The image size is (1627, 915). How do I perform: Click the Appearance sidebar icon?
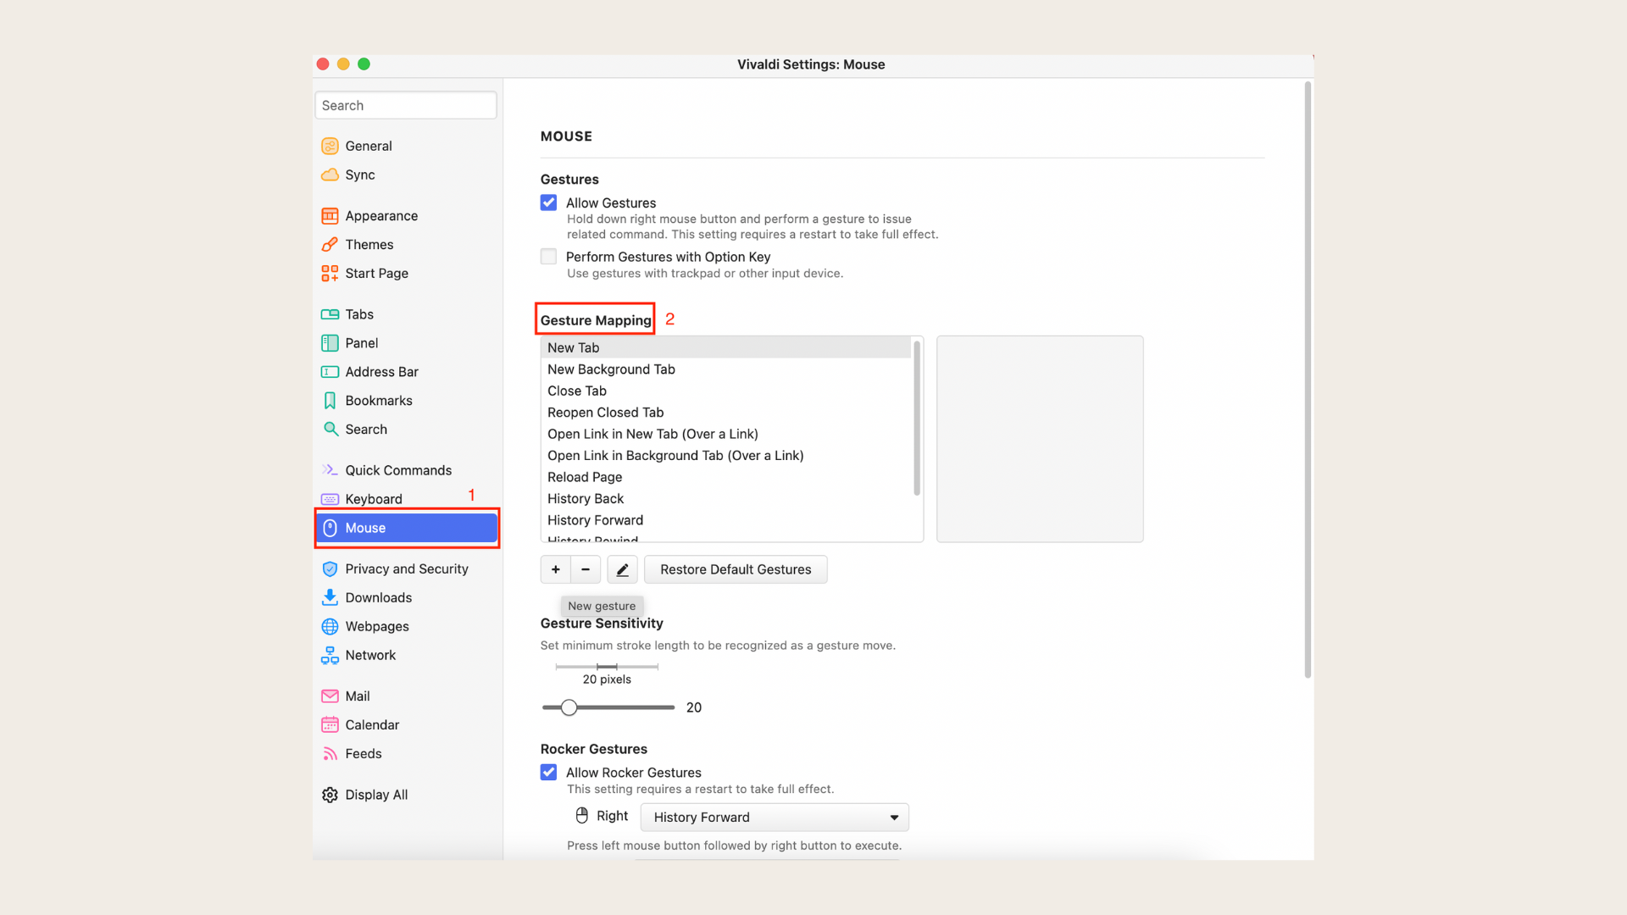(x=330, y=216)
